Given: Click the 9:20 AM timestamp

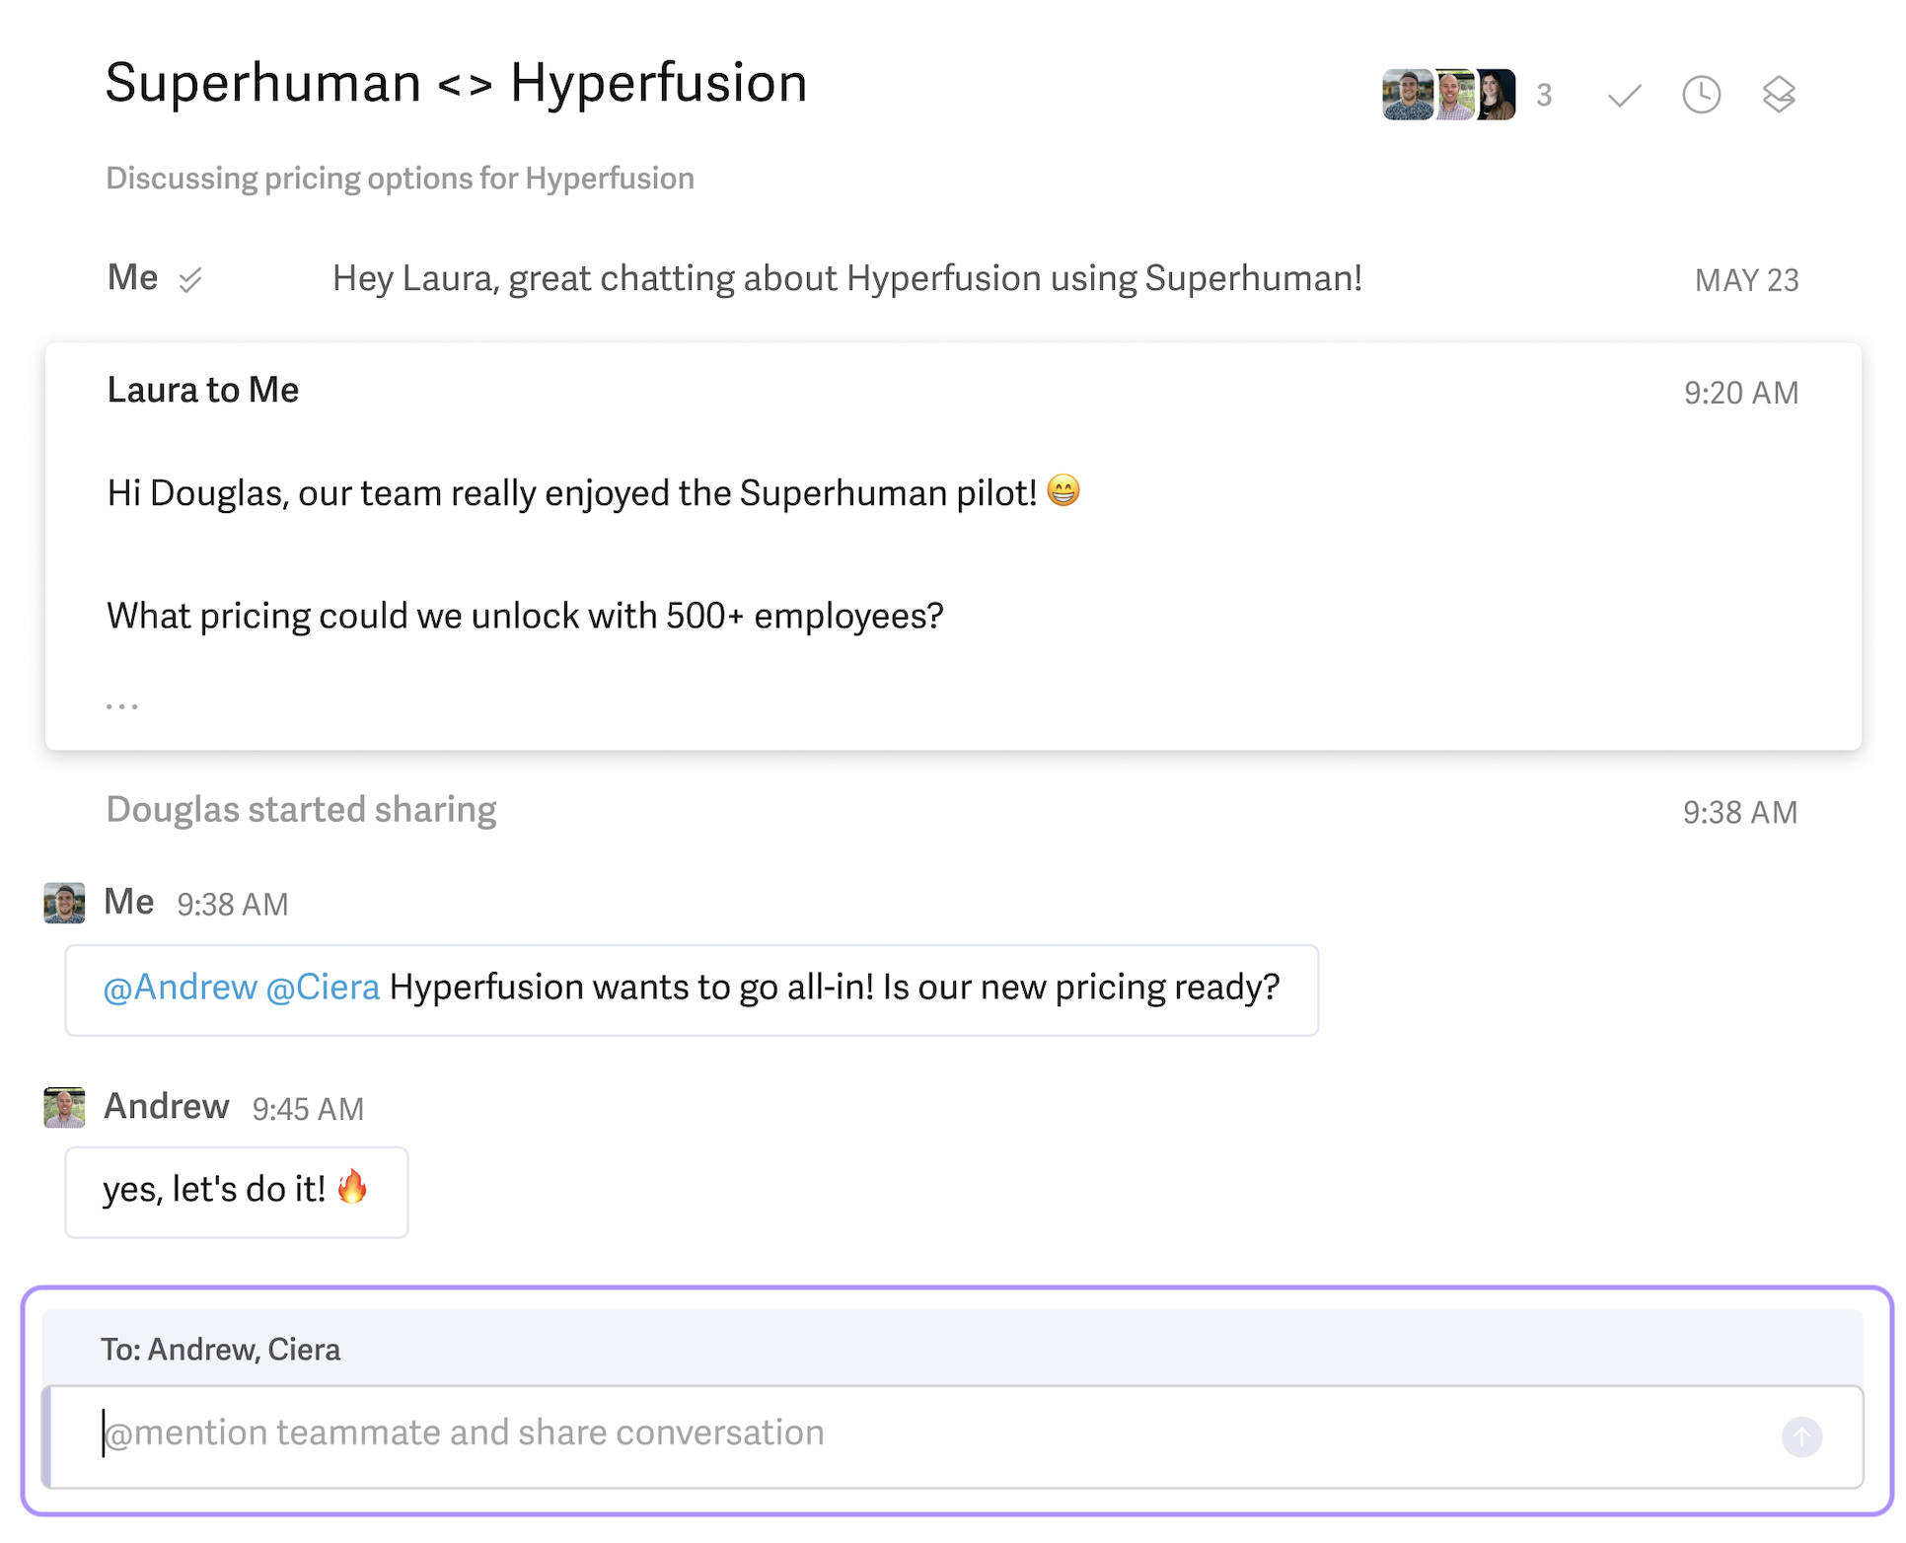Looking at the screenshot, I should (x=1741, y=393).
